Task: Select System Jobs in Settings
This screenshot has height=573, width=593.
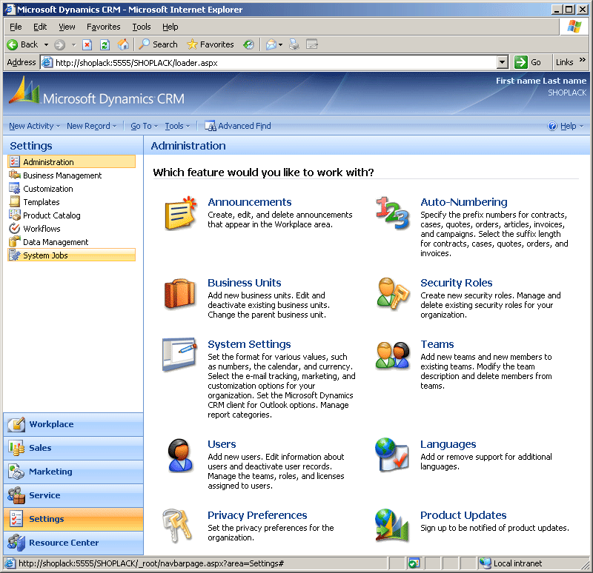Action: tap(71, 255)
